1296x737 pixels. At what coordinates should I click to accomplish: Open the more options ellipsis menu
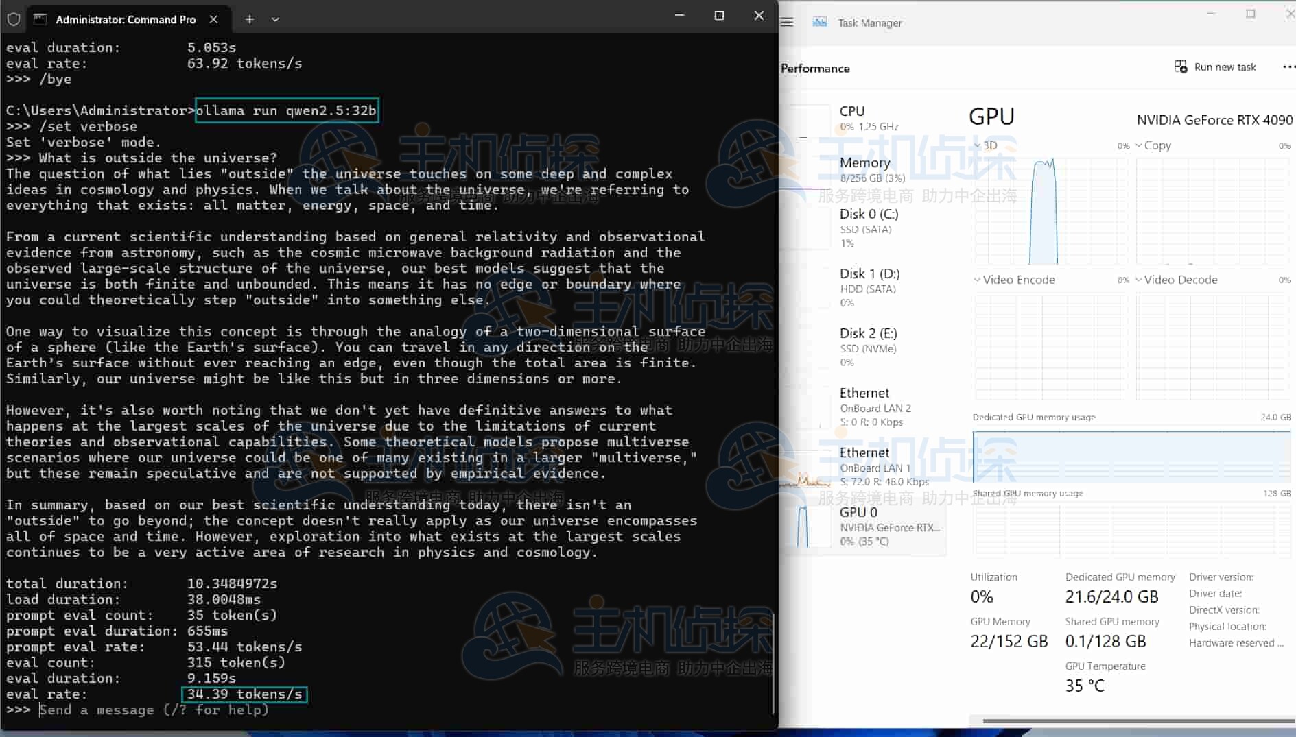(x=1288, y=67)
